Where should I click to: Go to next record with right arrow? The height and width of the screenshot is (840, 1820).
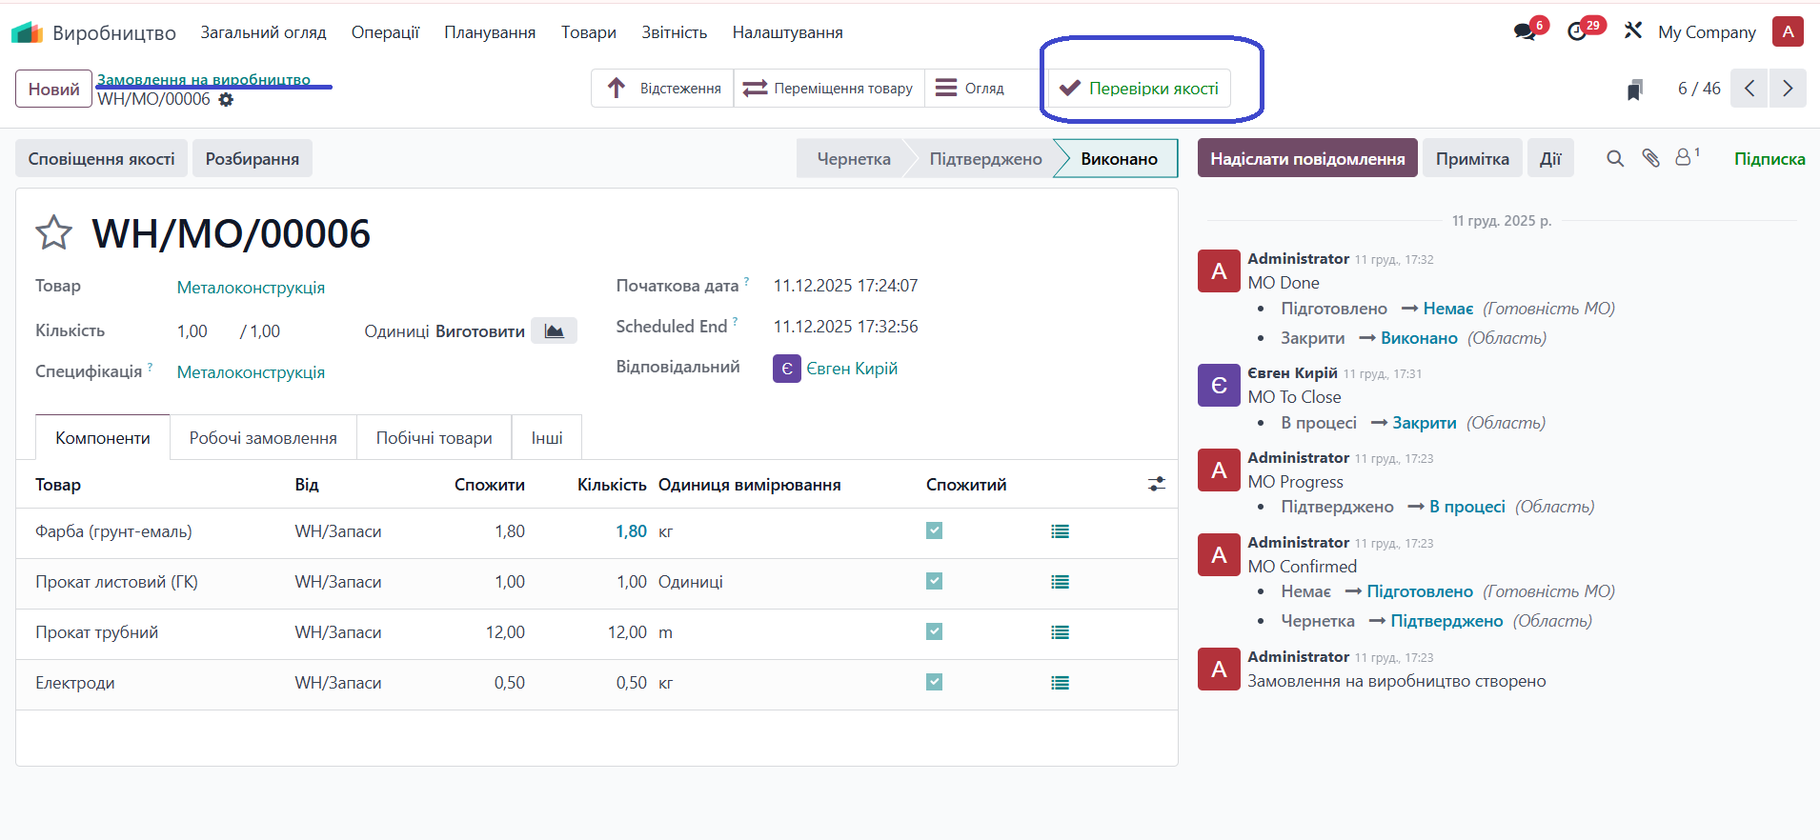click(1787, 89)
